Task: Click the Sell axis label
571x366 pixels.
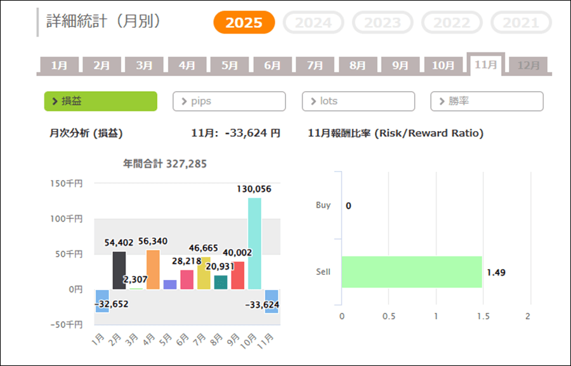Action: [x=323, y=272]
